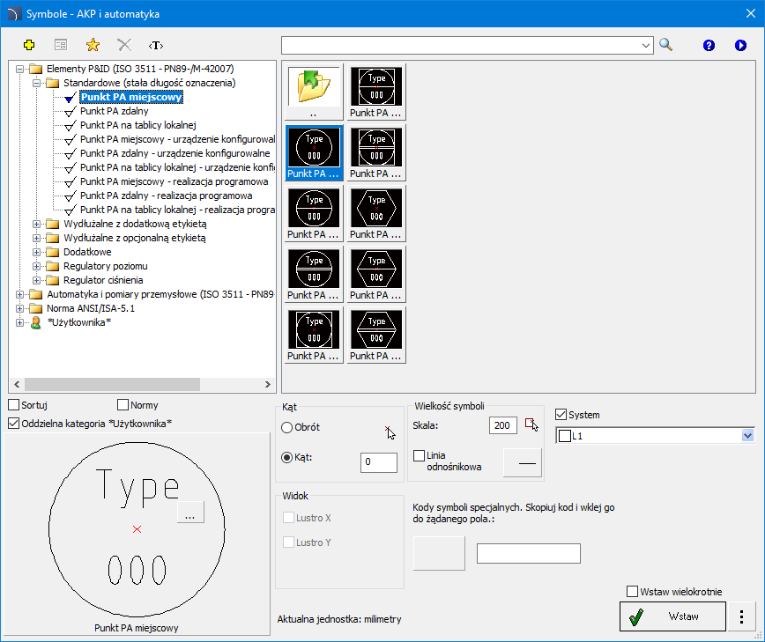Click the yellow star favorites icon
The width and height of the screenshot is (765, 642).
[x=93, y=45]
